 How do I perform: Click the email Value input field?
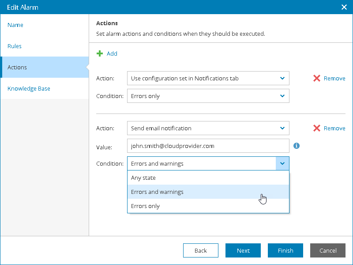click(x=208, y=146)
